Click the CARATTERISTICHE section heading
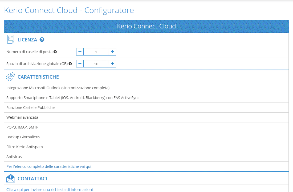 (x=38, y=77)
